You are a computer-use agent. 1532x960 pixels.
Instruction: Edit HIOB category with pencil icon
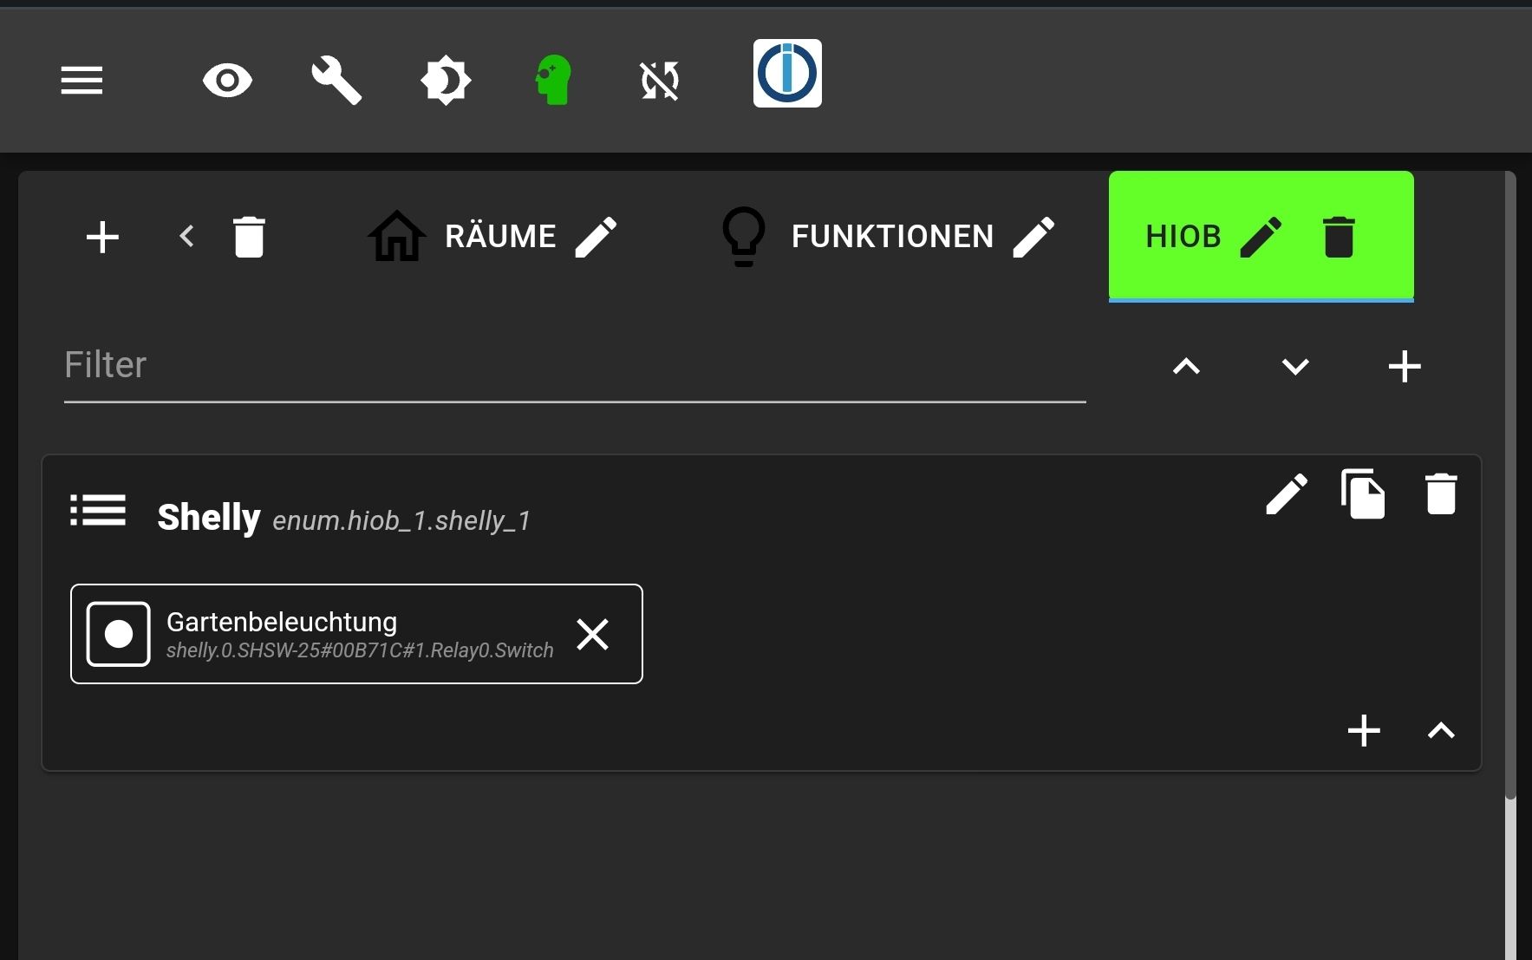click(1261, 237)
